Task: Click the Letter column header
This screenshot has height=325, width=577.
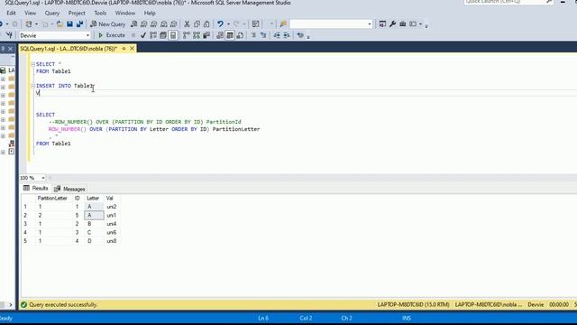Action: click(94, 199)
